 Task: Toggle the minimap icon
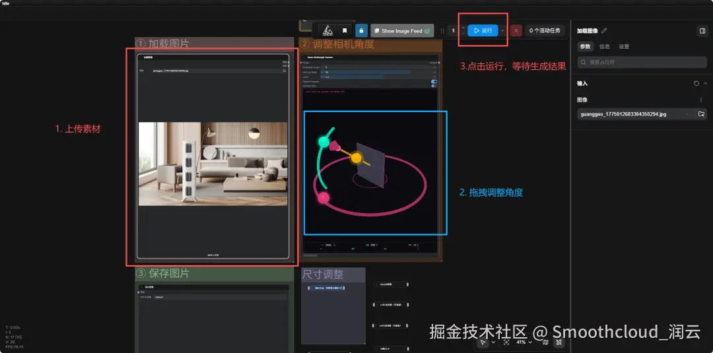[546, 342]
